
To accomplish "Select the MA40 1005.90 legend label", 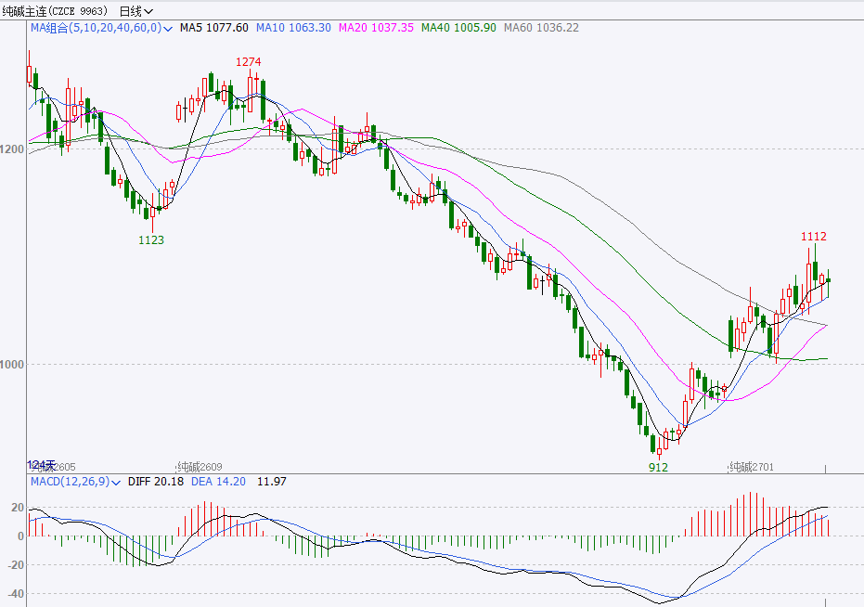I will (458, 28).
